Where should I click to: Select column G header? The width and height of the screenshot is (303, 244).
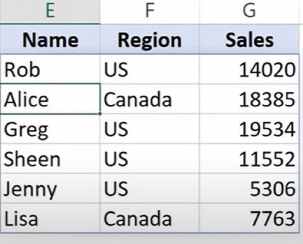point(249,12)
